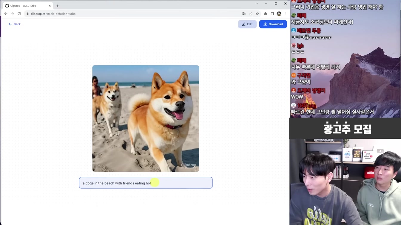Bookmark this page with the star icon
401x225 pixels.
pos(257,14)
